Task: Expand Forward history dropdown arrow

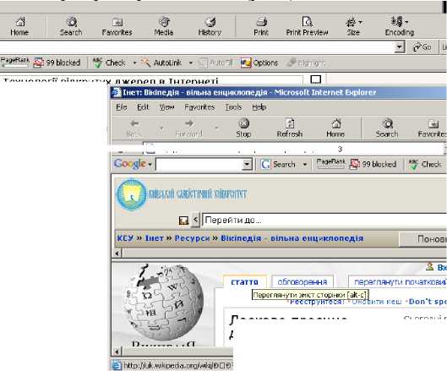Action: (216, 128)
